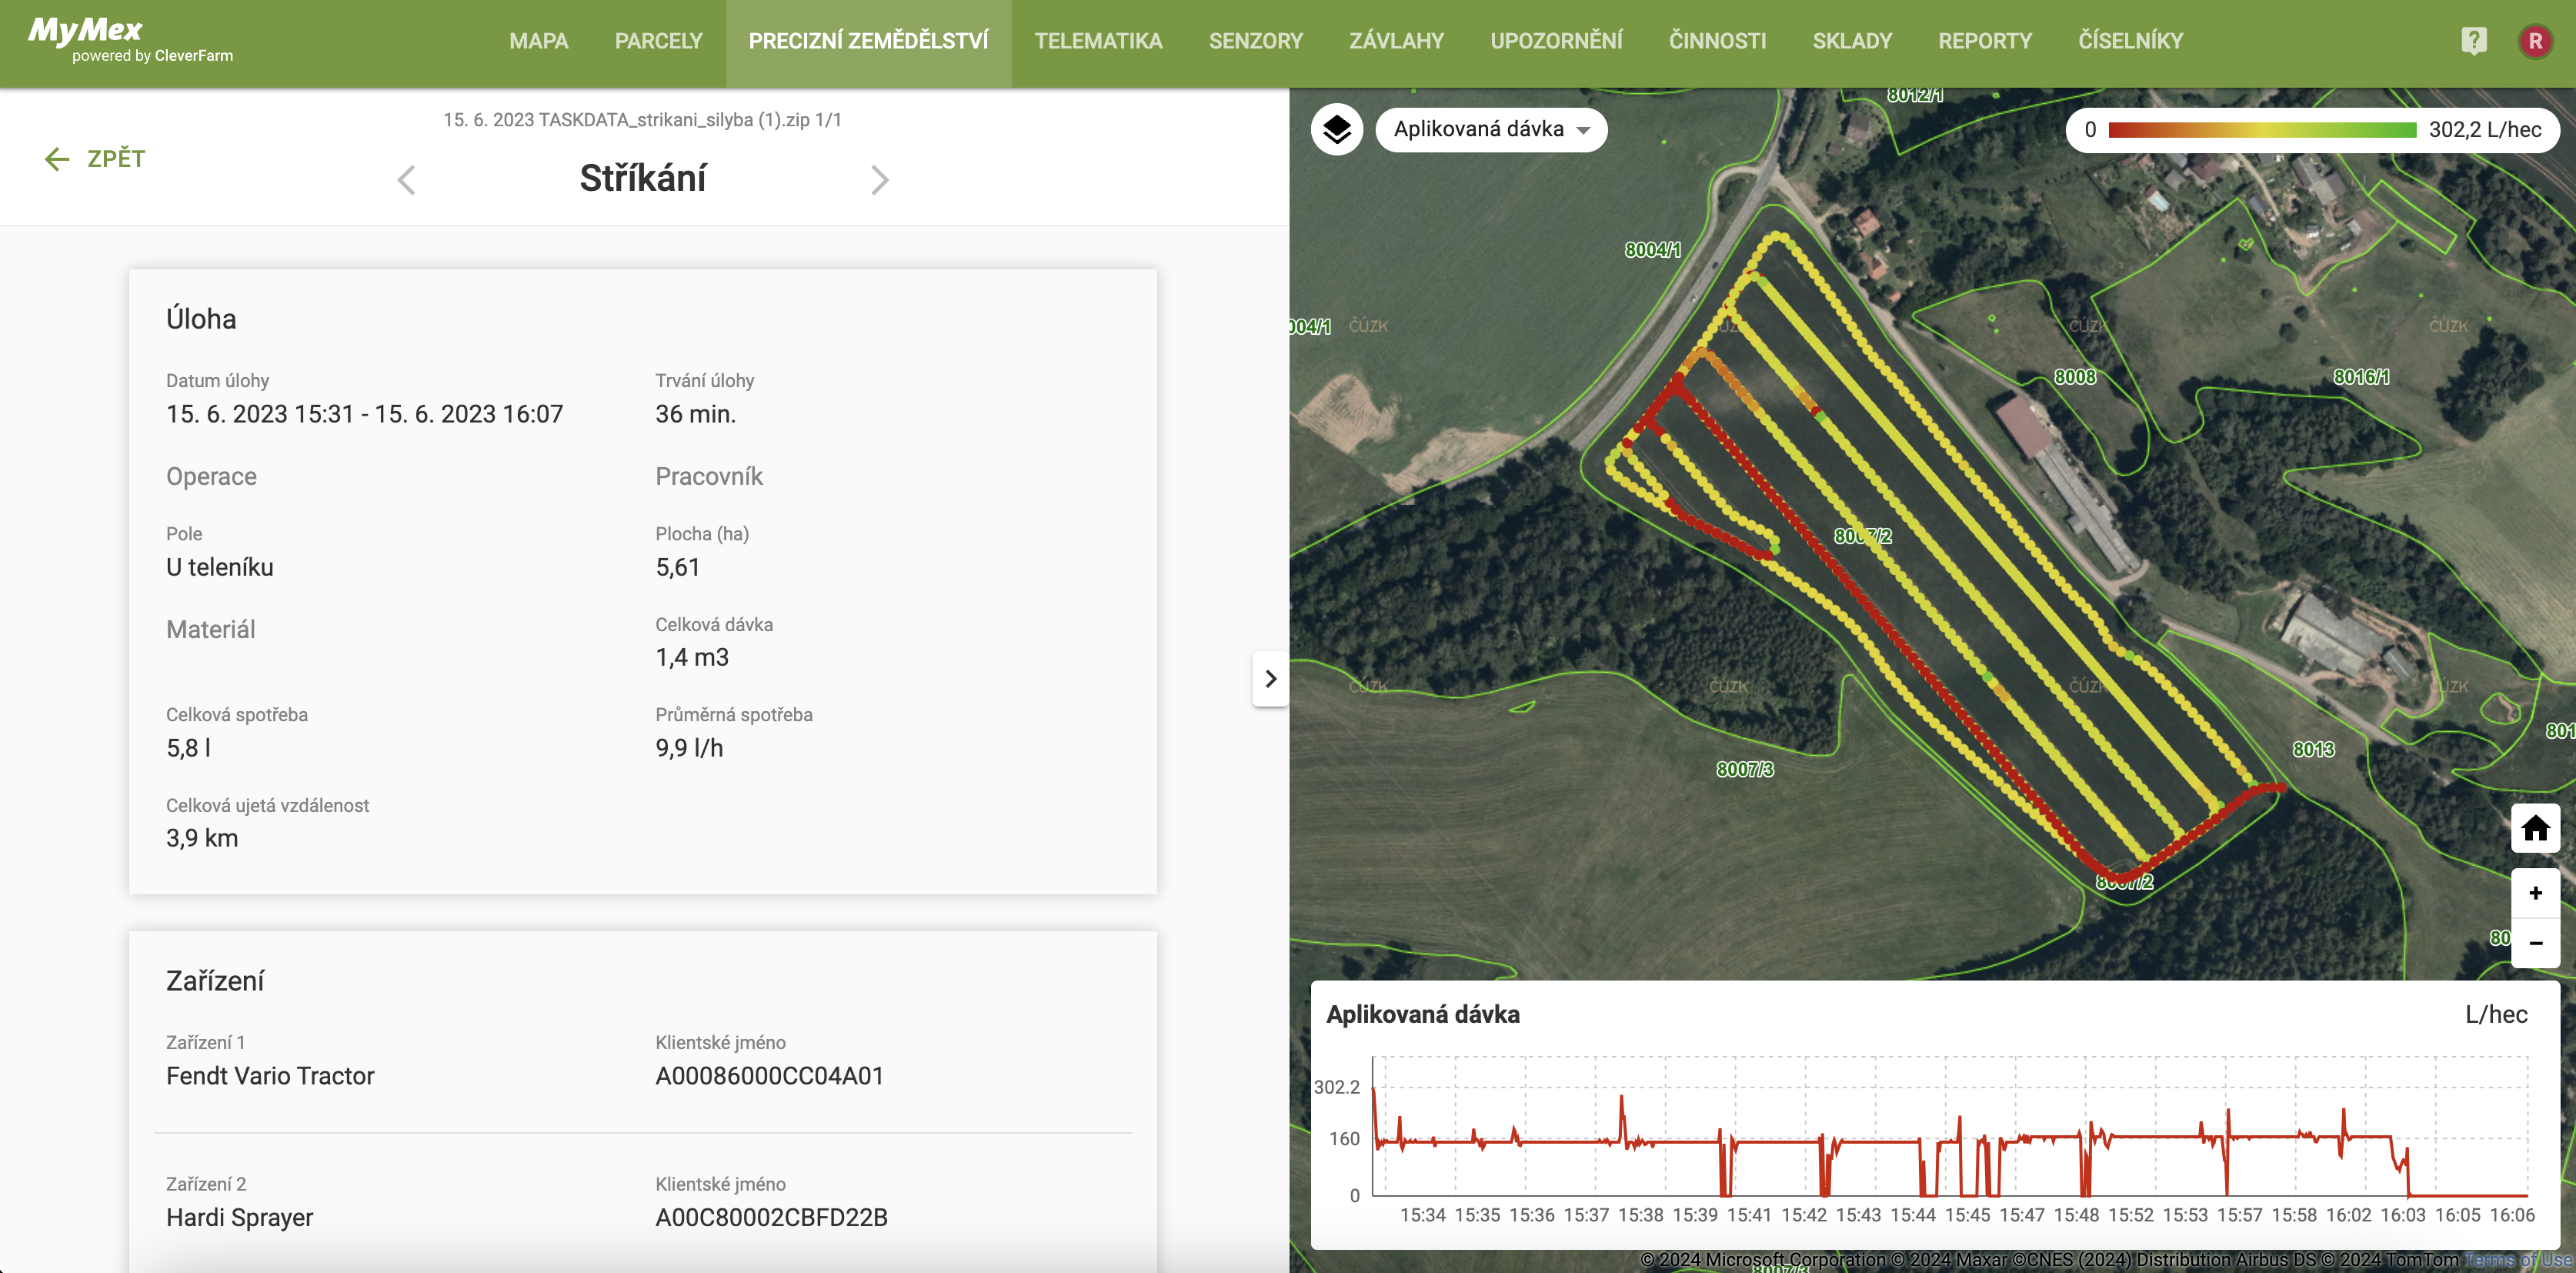Image resolution: width=2576 pixels, height=1273 pixels.
Task: Click the MyMex CleverFarm logo
Action: coord(130,40)
